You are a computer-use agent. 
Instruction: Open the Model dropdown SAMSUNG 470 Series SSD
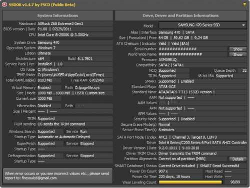(202, 25)
